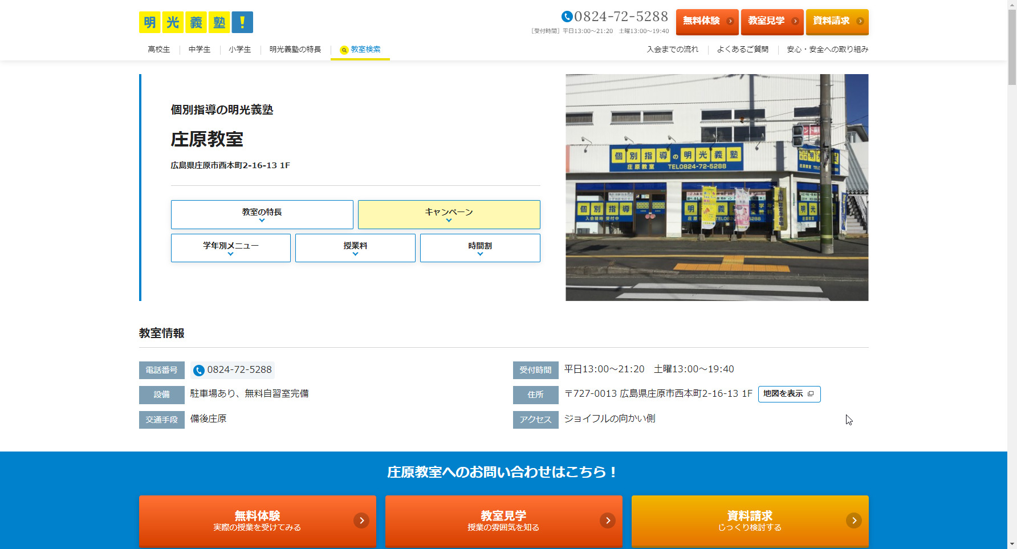Click the phone icon in 電話番号 row

tap(198, 371)
